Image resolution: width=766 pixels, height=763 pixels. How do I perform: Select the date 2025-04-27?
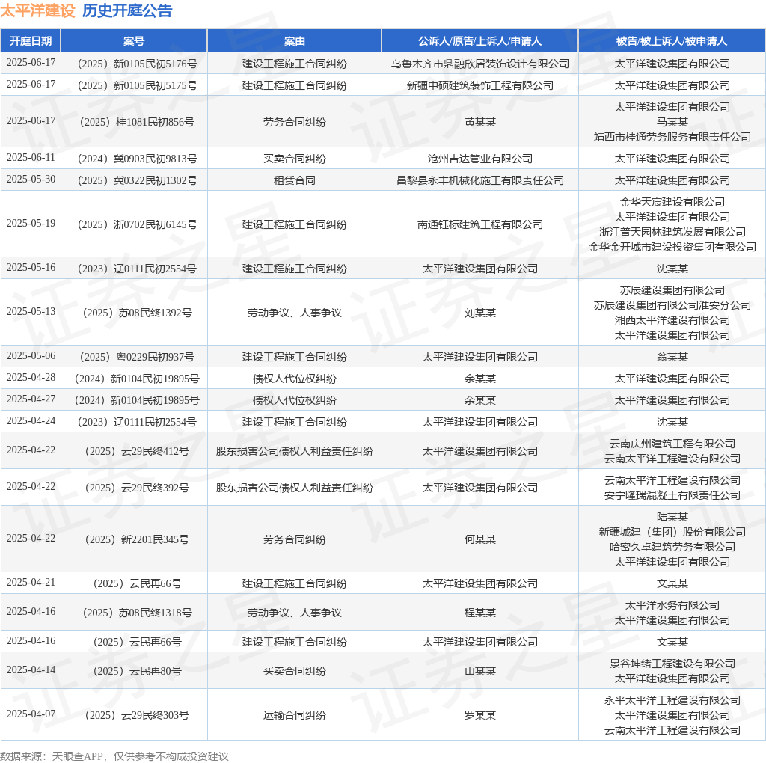tap(31, 399)
